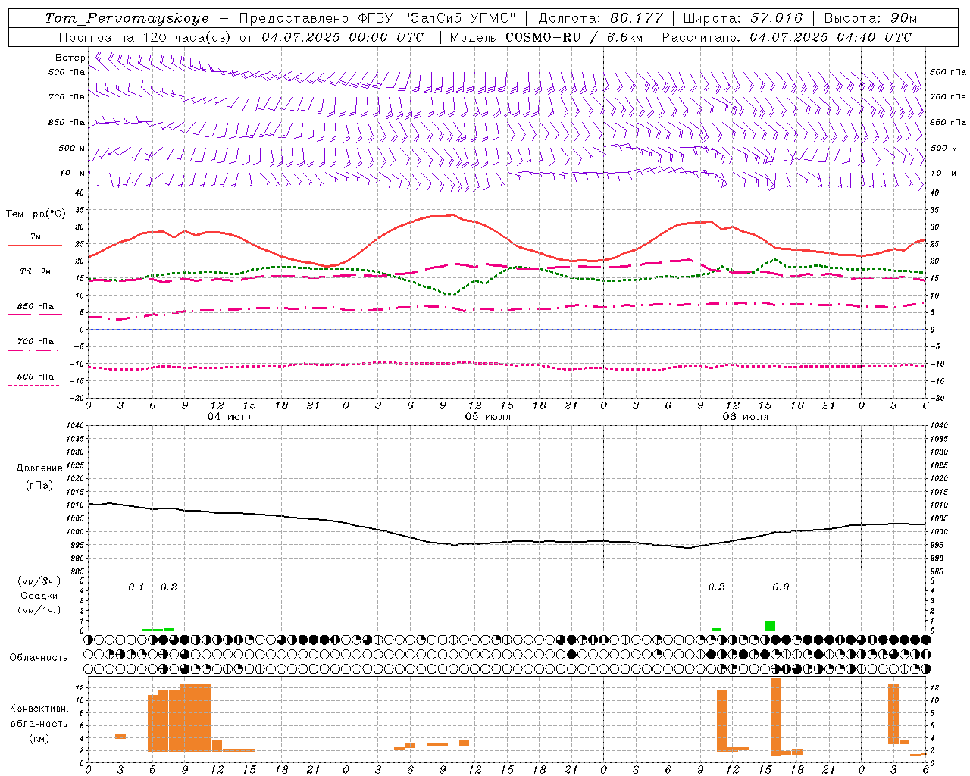This screenshot has width=970, height=776.
Task: Click the dotted 500 гПа temperature legend line
Action: [33, 386]
